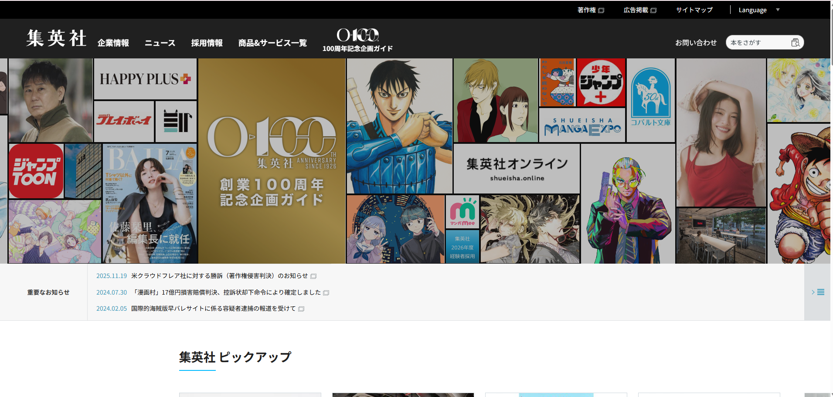Open the Shueisha Manga Expo logo tile
Viewport: 833px width, 397px height.
[582, 126]
